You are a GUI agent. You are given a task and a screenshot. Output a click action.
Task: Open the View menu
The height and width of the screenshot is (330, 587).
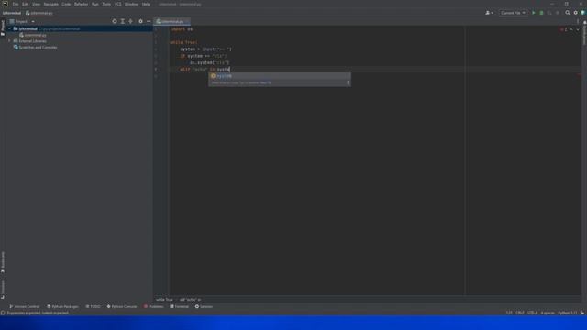click(x=36, y=4)
